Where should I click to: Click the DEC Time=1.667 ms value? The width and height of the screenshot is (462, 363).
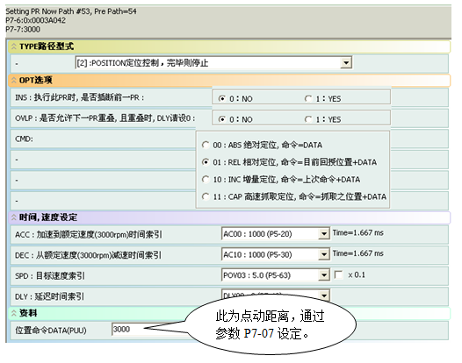tap(358, 253)
